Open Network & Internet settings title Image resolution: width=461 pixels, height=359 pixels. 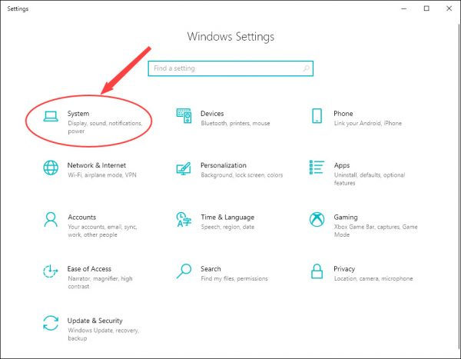97,165
